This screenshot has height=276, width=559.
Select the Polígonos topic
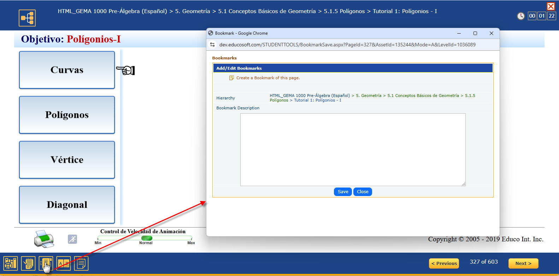coord(67,115)
